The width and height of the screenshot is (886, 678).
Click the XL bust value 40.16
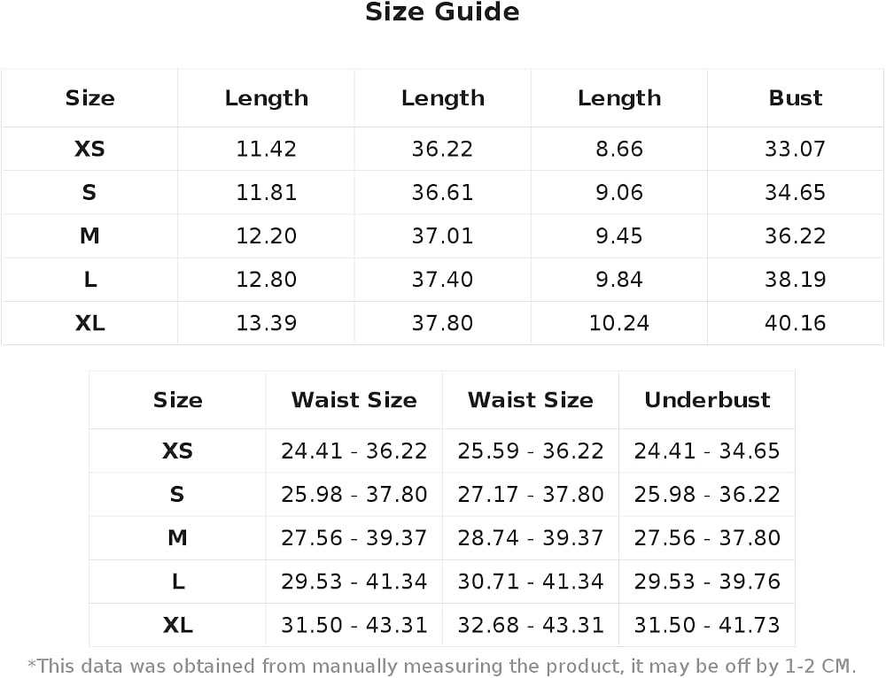click(x=795, y=323)
